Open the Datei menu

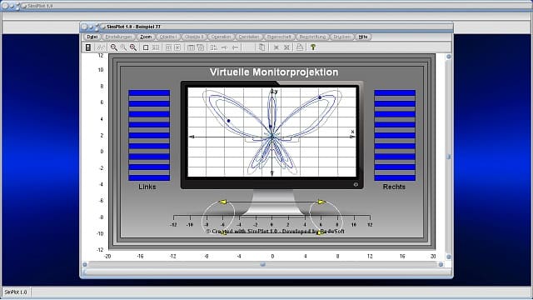point(92,37)
